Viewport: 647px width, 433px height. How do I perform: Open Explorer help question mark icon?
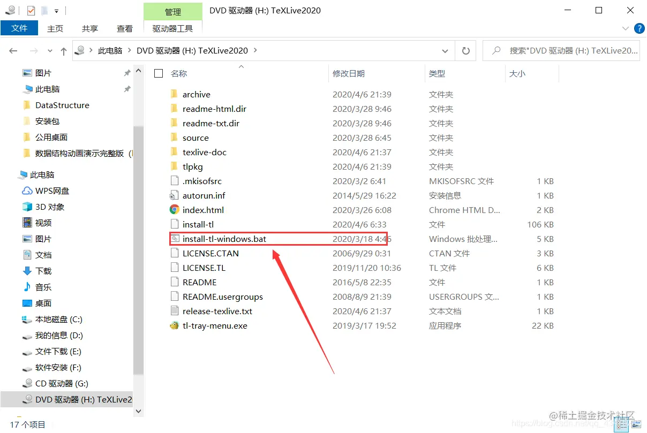[639, 28]
